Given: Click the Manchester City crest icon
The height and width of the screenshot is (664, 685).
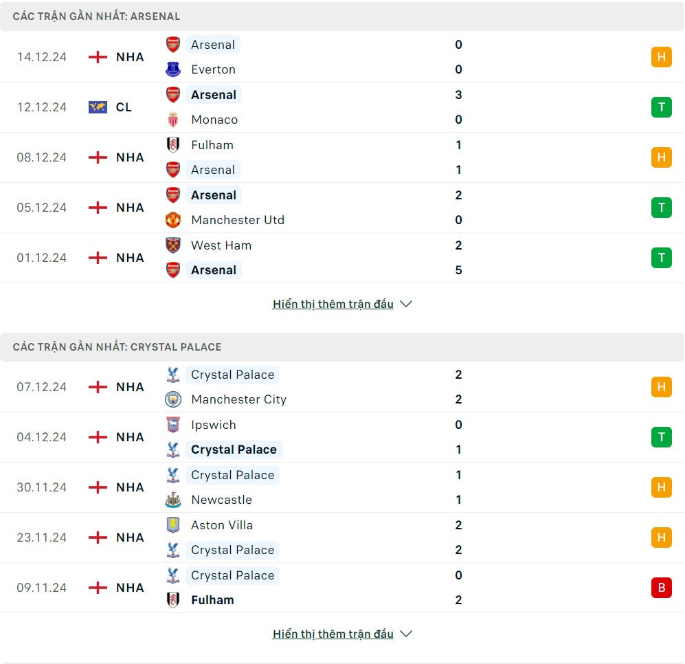Looking at the screenshot, I should (x=173, y=399).
